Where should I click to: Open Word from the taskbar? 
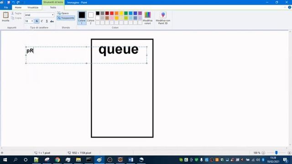pos(131,160)
